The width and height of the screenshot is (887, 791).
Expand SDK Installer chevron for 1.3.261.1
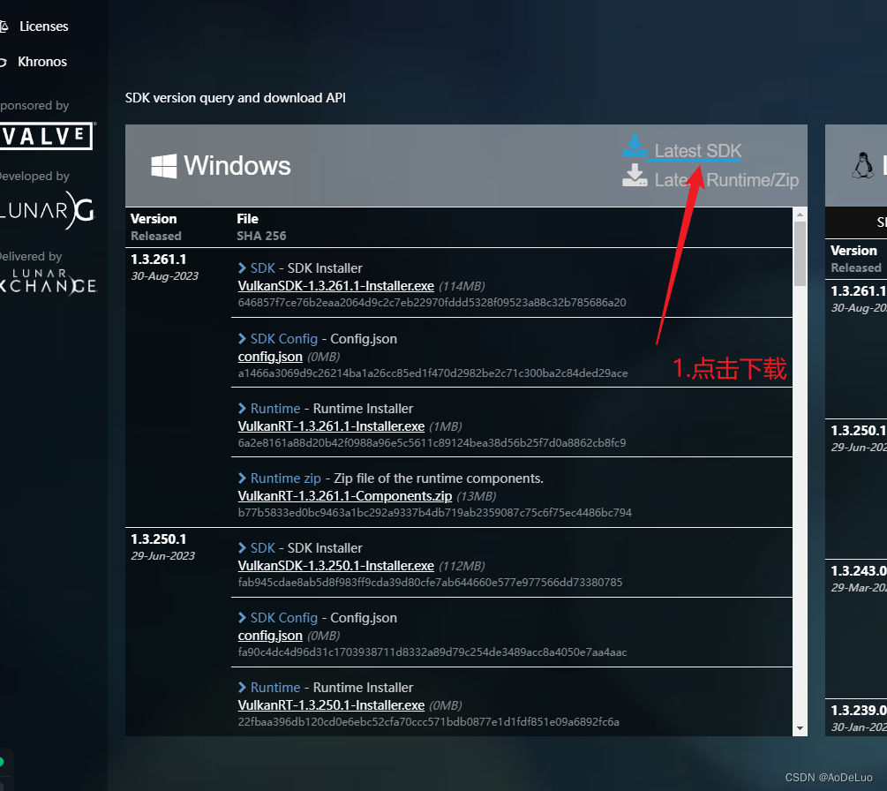242,267
